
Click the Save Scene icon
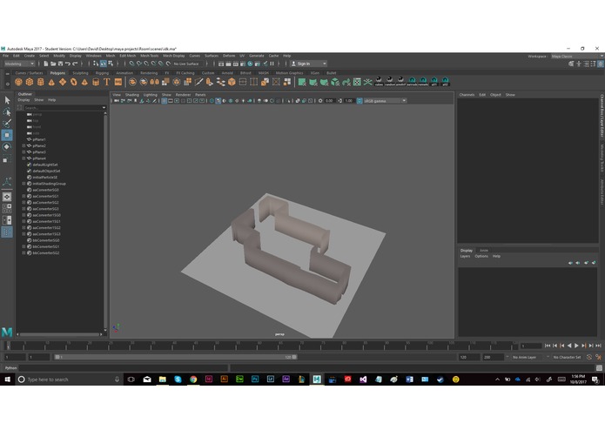60,64
